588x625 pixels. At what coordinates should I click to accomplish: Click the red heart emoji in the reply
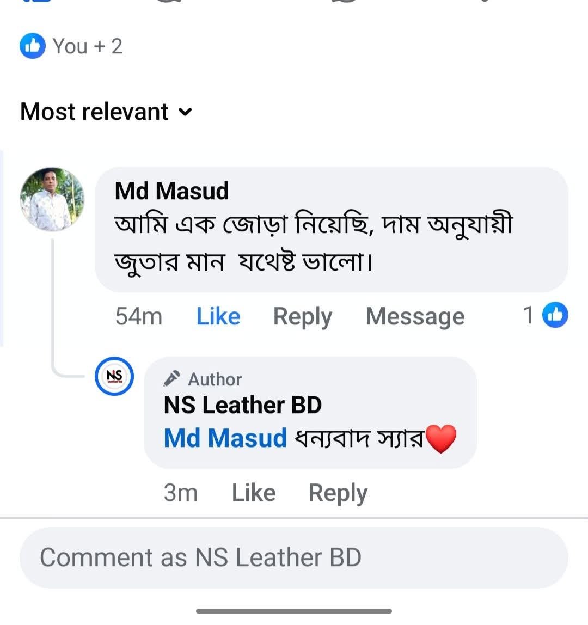[x=440, y=439]
